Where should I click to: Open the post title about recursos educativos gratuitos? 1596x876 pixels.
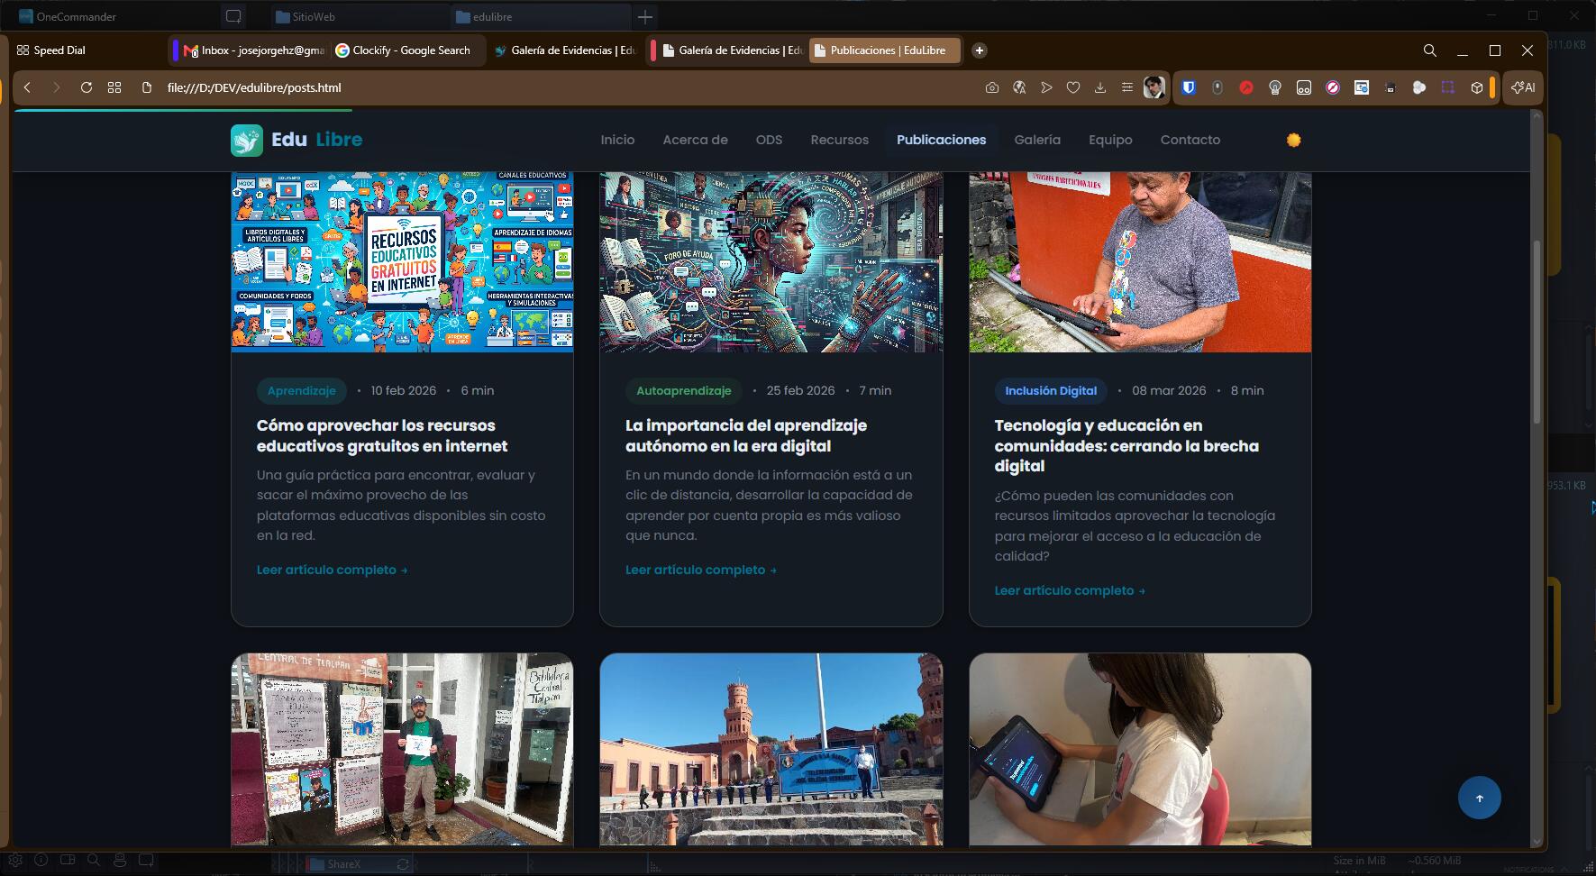point(382,435)
